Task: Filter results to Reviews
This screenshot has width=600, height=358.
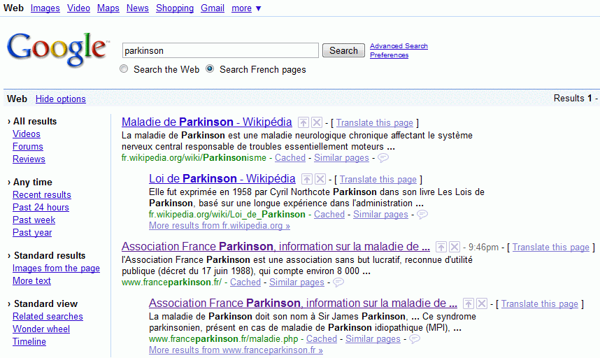Action: 29,159
